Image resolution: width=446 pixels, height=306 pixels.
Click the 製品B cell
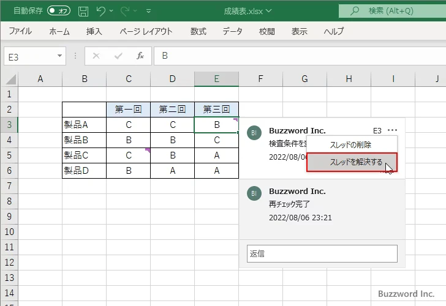(x=84, y=140)
